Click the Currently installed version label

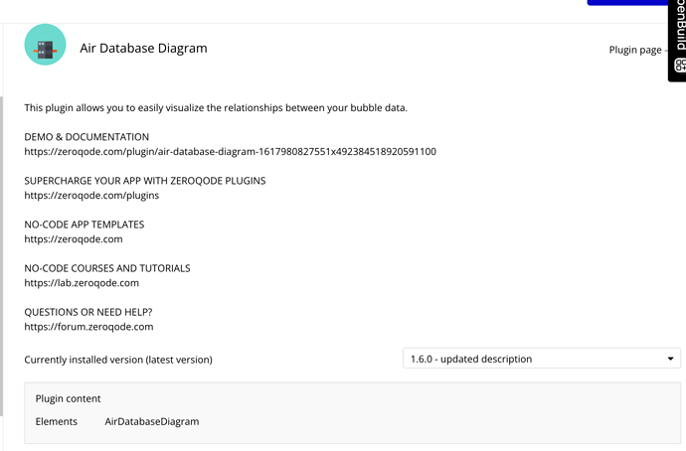(118, 360)
